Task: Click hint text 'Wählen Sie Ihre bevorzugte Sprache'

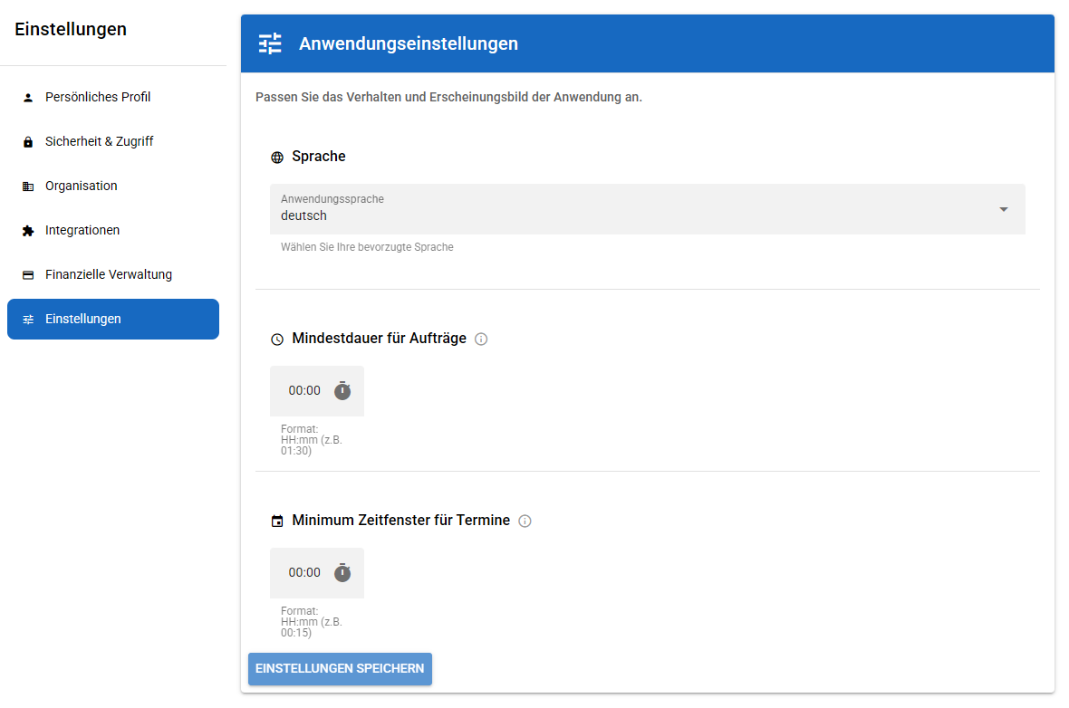Action: pos(367,246)
